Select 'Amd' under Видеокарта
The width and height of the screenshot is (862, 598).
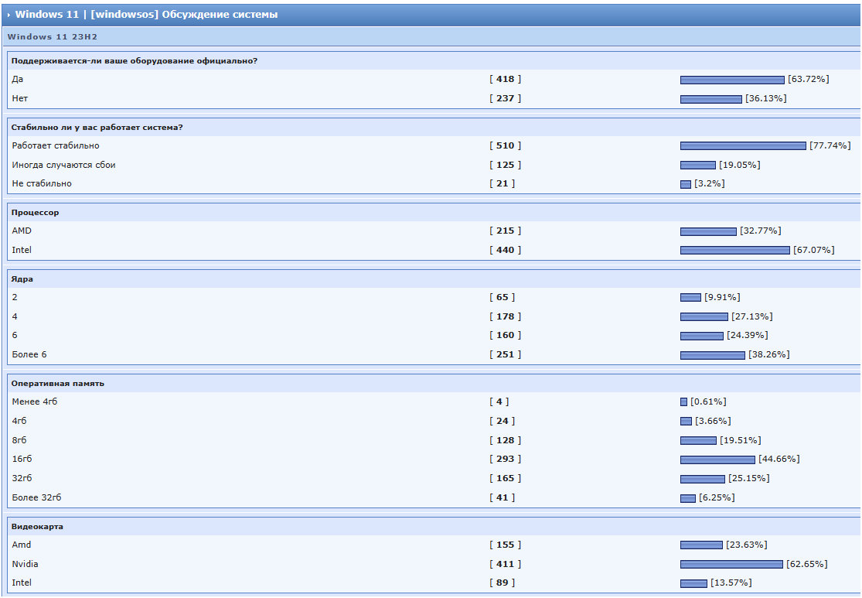click(22, 545)
